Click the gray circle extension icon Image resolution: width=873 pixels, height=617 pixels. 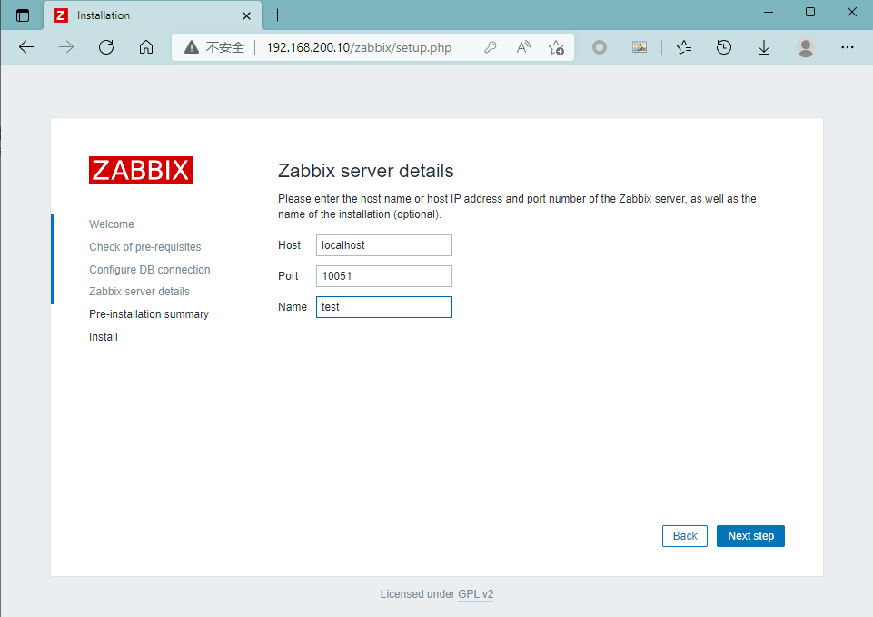click(600, 47)
